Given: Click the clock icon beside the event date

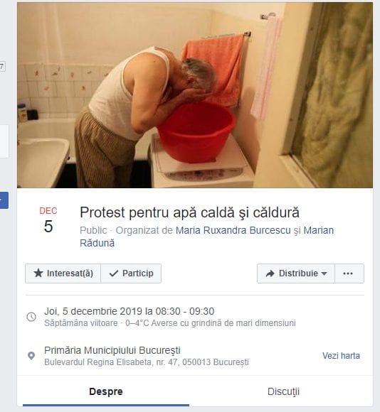Looking at the screenshot, I should pos(31,317).
